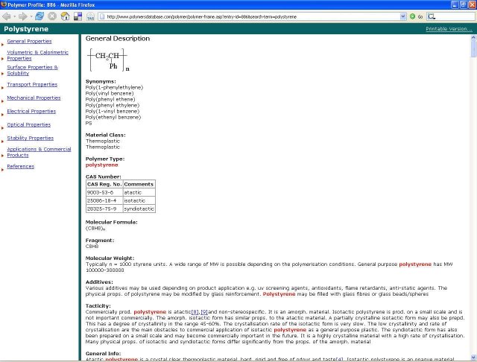This screenshot has width=477, height=362.
Task: Expand arrow beside Electrical Properties
Action: point(3,115)
